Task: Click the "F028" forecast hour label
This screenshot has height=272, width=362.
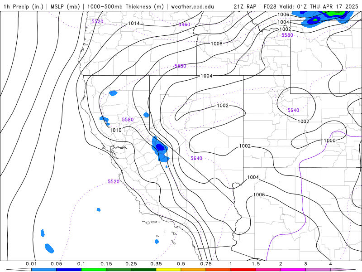Action: (270, 6)
